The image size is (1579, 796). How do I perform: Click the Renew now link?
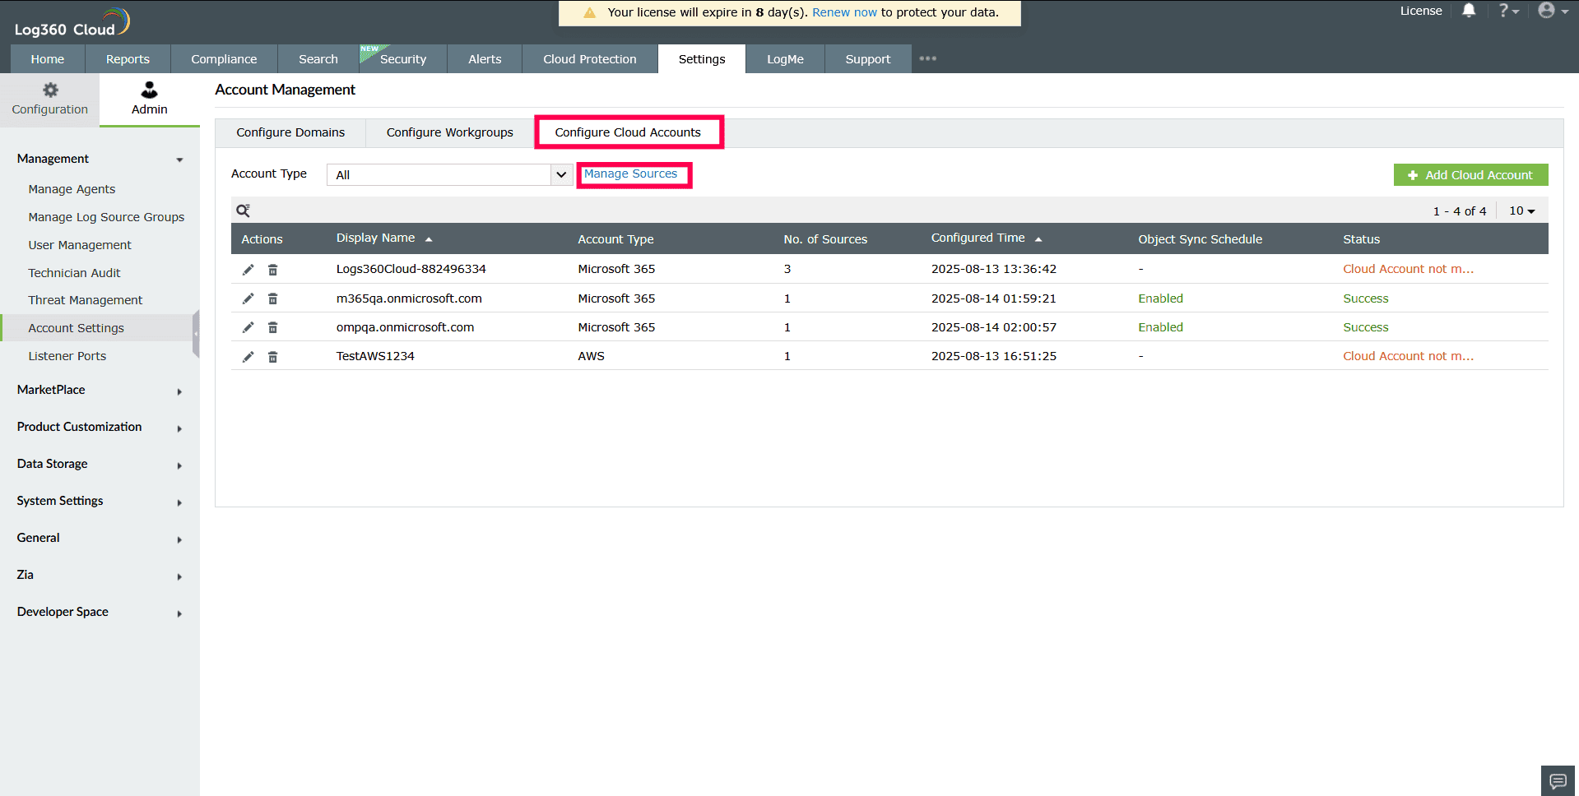844,12
